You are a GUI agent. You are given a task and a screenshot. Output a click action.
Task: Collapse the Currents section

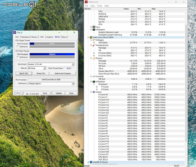[91, 76]
